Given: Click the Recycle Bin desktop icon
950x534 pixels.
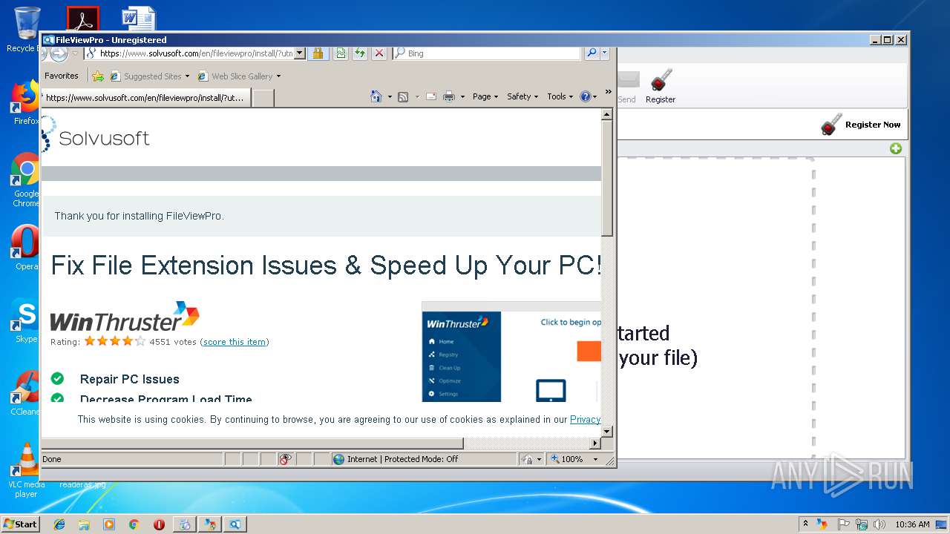Looking at the screenshot, I should (x=27, y=30).
